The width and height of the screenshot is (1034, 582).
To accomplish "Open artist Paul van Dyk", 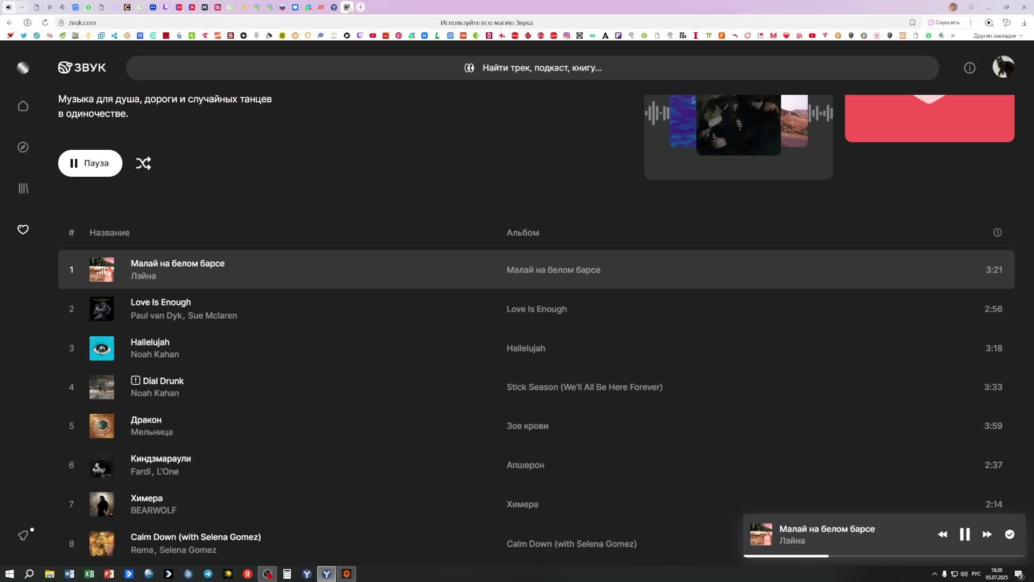I will pos(156,316).
